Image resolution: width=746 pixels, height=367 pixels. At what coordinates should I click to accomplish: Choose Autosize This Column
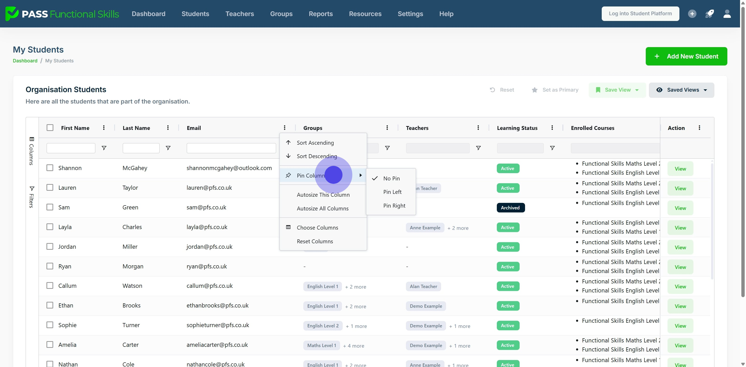coord(323,195)
